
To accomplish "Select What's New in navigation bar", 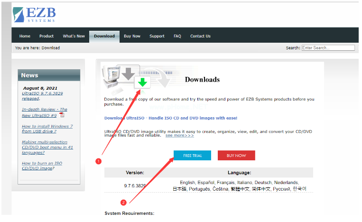I will (x=74, y=36).
